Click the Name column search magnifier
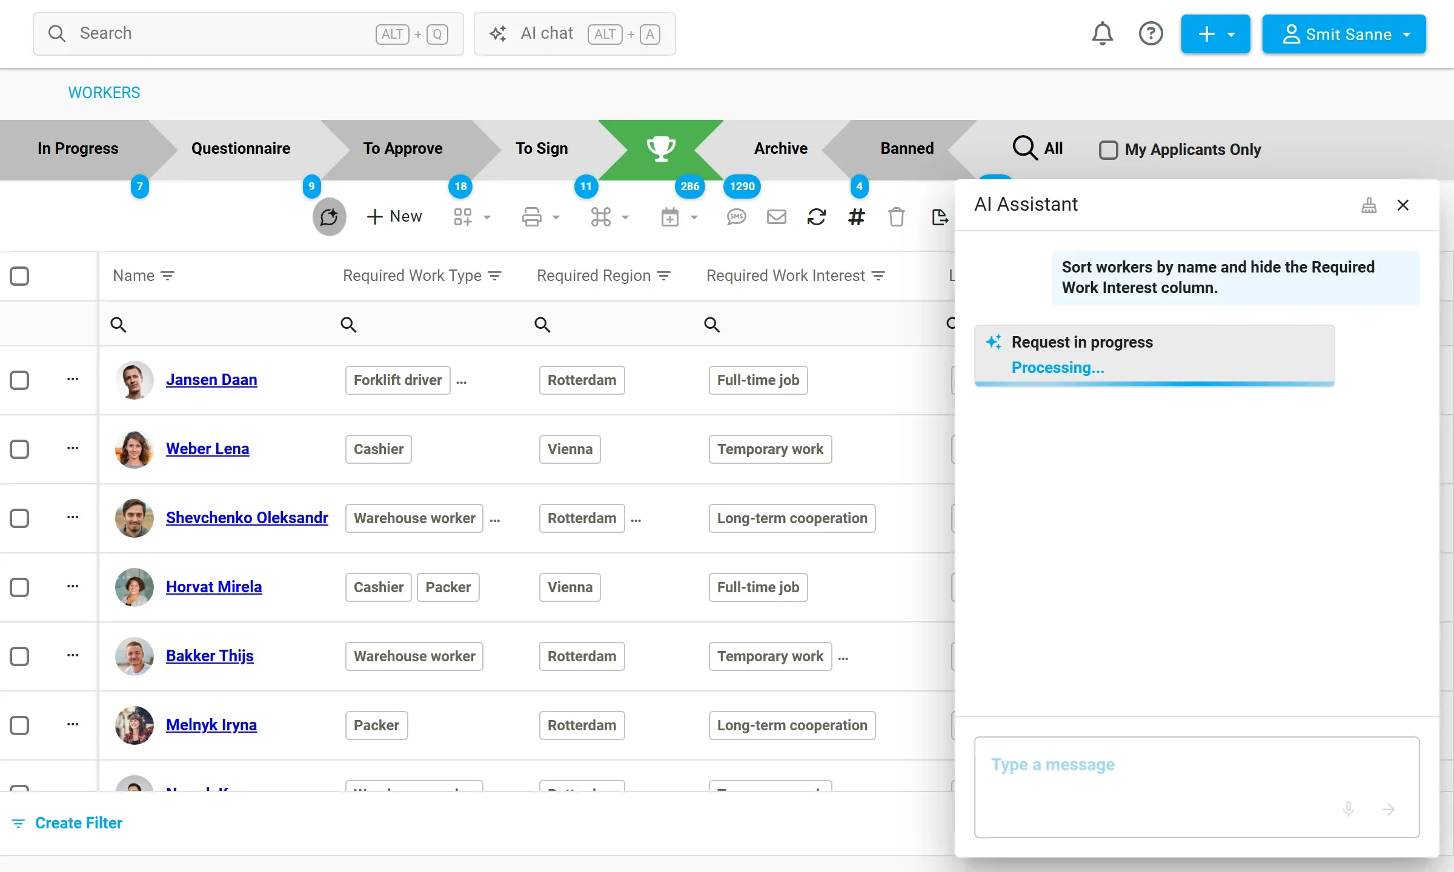The width and height of the screenshot is (1454, 872). point(118,325)
